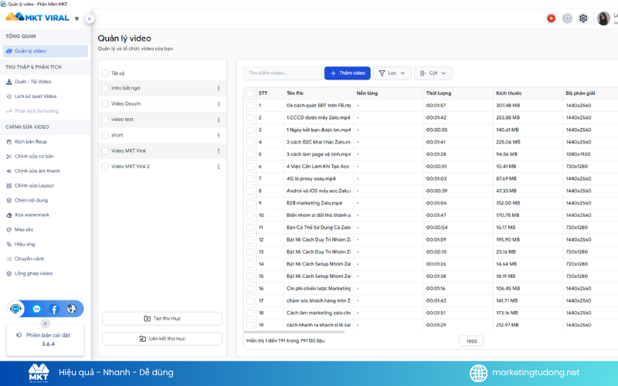Click the Vietnam flag language icon
This screenshot has width=618, height=386.
[x=551, y=18]
